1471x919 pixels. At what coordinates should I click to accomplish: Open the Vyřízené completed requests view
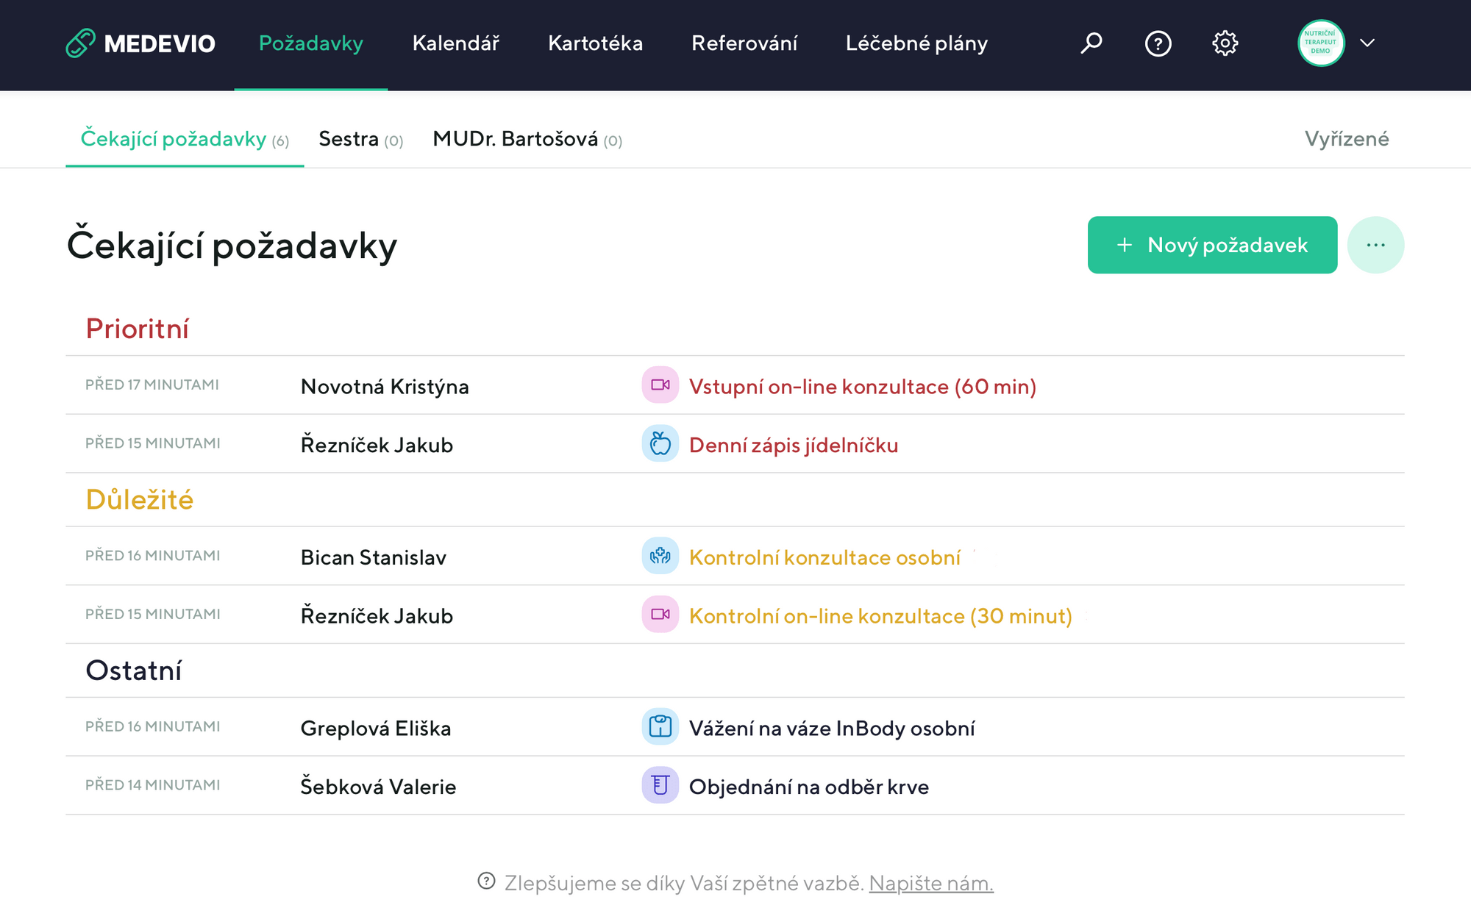pyautogui.click(x=1347, y=139)
